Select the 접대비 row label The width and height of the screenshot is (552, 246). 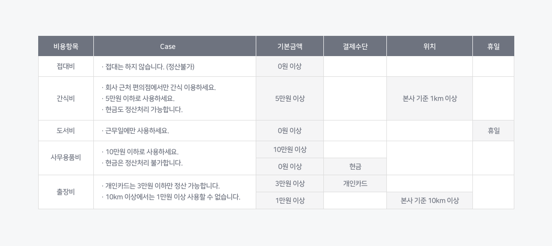point(66,67)
